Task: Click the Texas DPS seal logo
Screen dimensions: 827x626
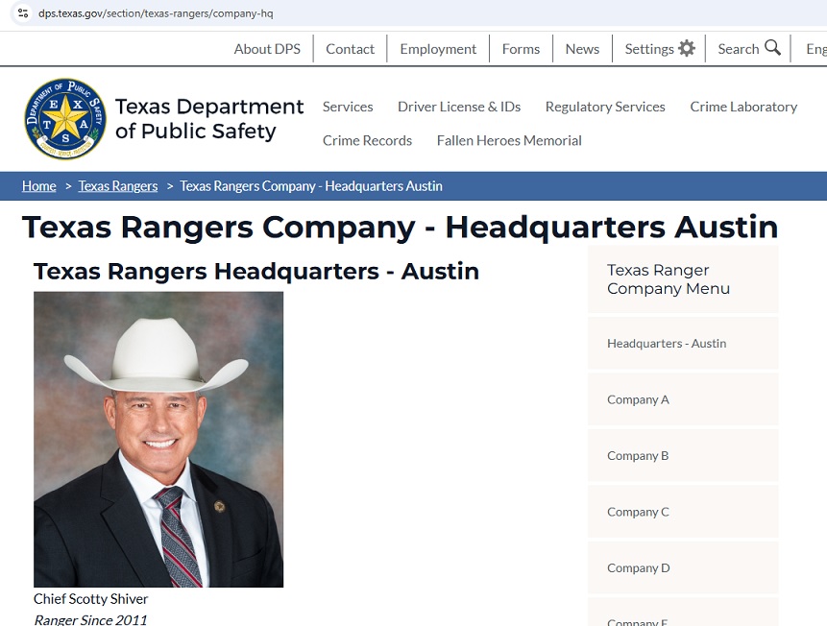Action: (x=64, y=118)
